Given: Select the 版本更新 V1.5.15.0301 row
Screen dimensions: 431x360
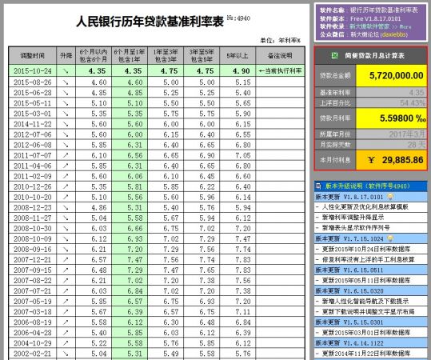Looking at the screenshot, I should (370, 322).
